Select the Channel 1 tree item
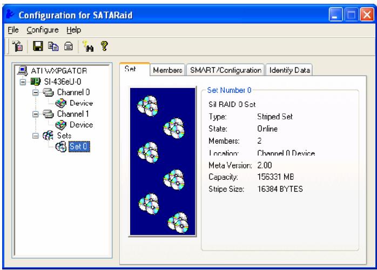Screen dimensions: 377x270 click(73, 114)
